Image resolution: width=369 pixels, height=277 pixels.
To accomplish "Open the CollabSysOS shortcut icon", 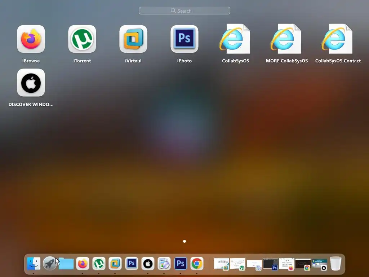I will coord(235,39).
